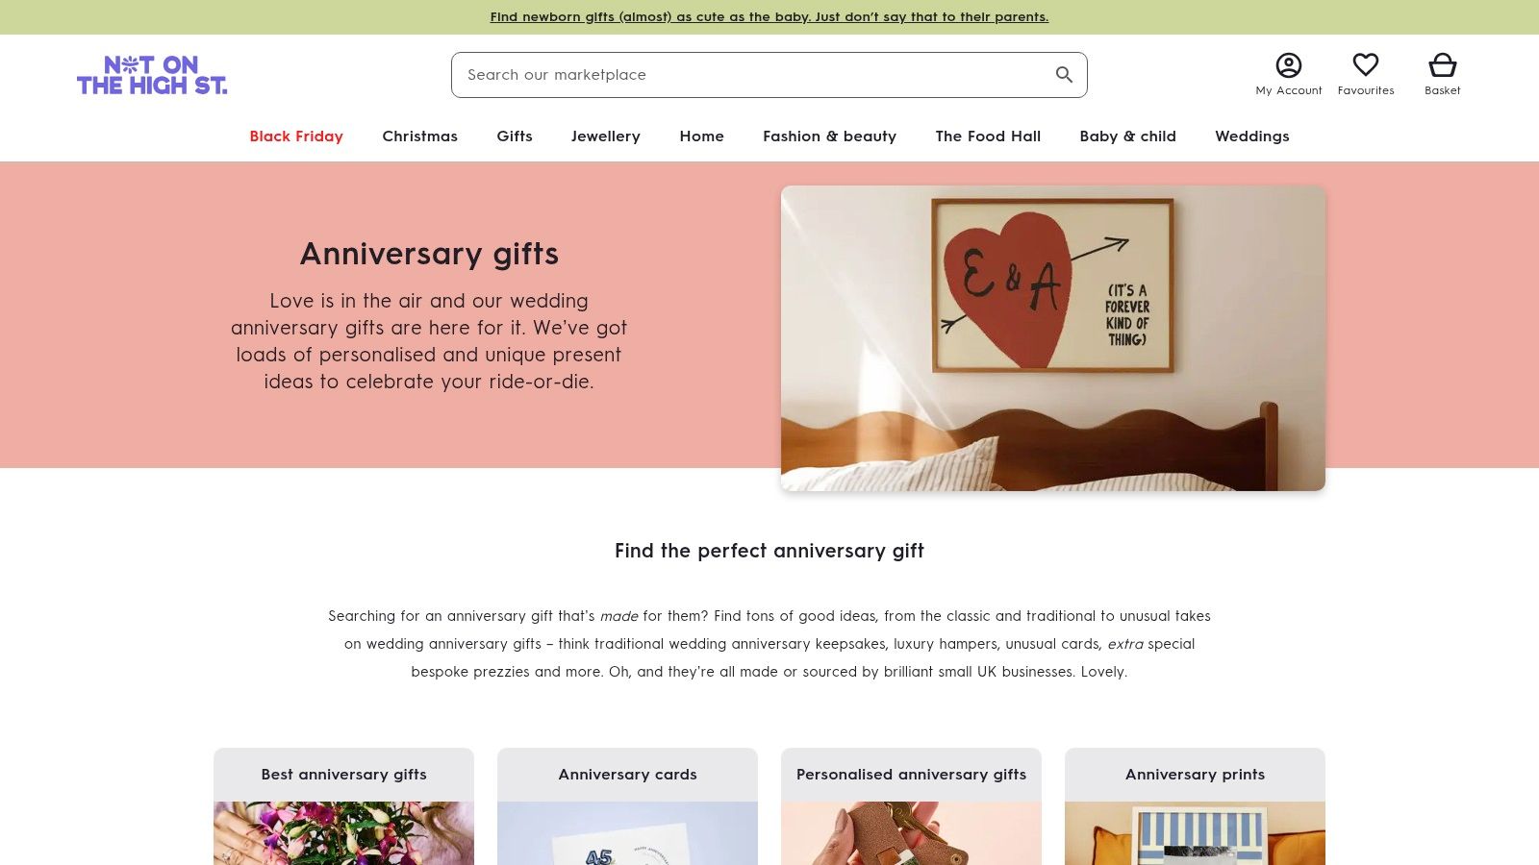
Task: Select Gifts in navigation bar
Action: (x=515, y=136)
